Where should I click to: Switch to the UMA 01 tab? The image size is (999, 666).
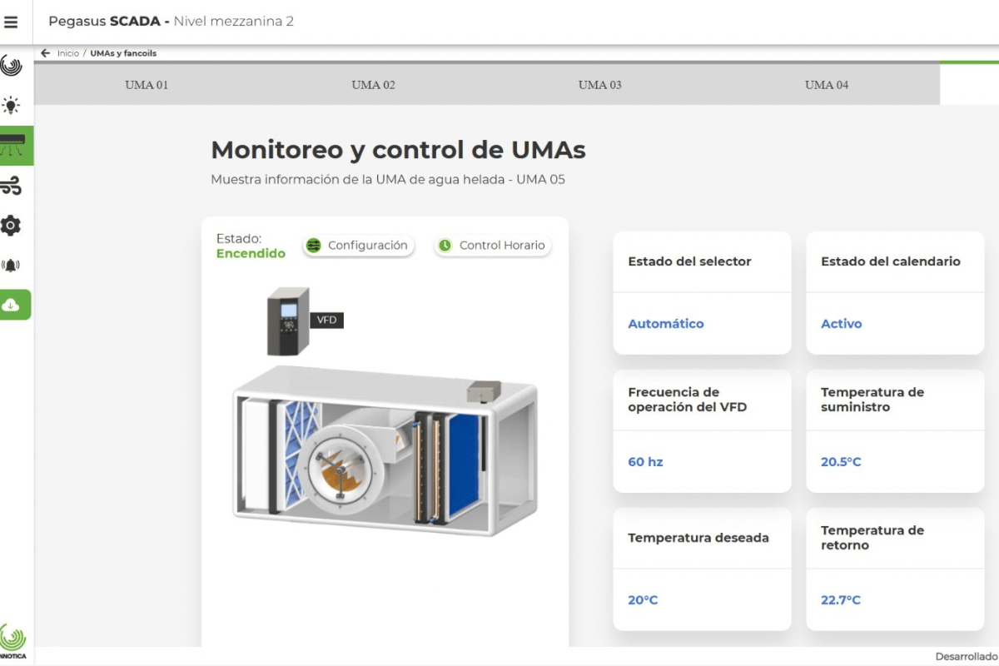click(147, 85)
